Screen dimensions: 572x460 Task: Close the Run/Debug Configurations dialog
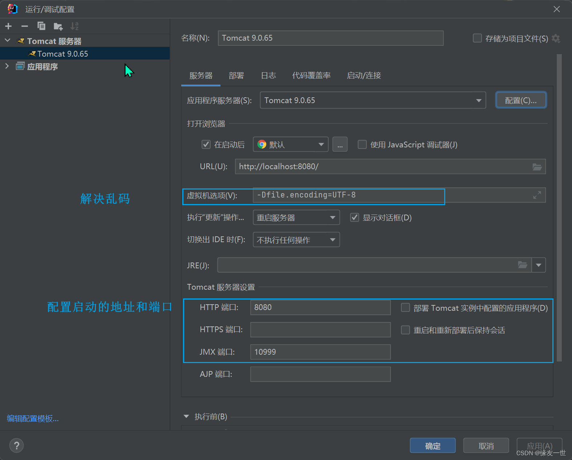557,9
